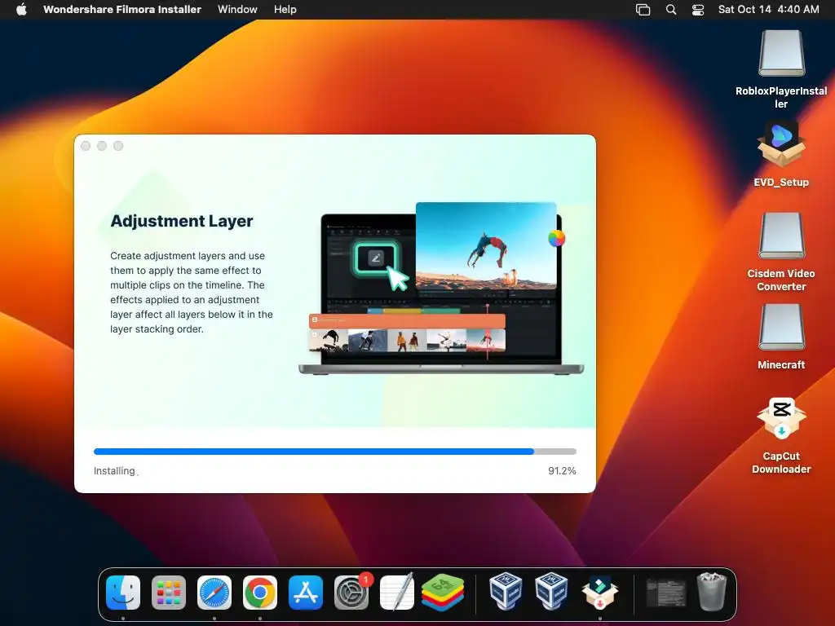Click the laptop illustration in the installer
The image size is (835, 626).
click(x=441, y=289)
